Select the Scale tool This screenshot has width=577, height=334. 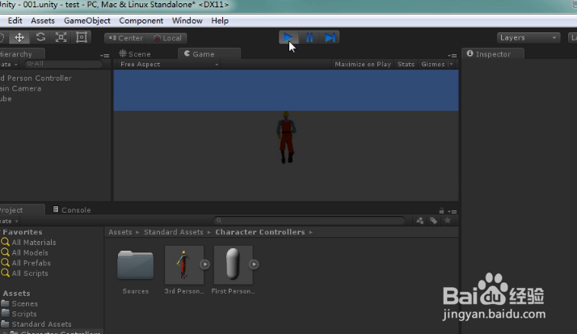pyautogui.click(x=61, y=37)
